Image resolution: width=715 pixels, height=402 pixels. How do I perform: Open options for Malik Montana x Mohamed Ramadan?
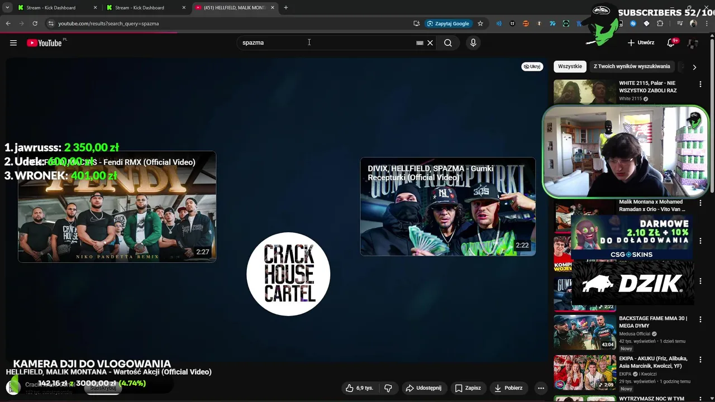[700, 203]
